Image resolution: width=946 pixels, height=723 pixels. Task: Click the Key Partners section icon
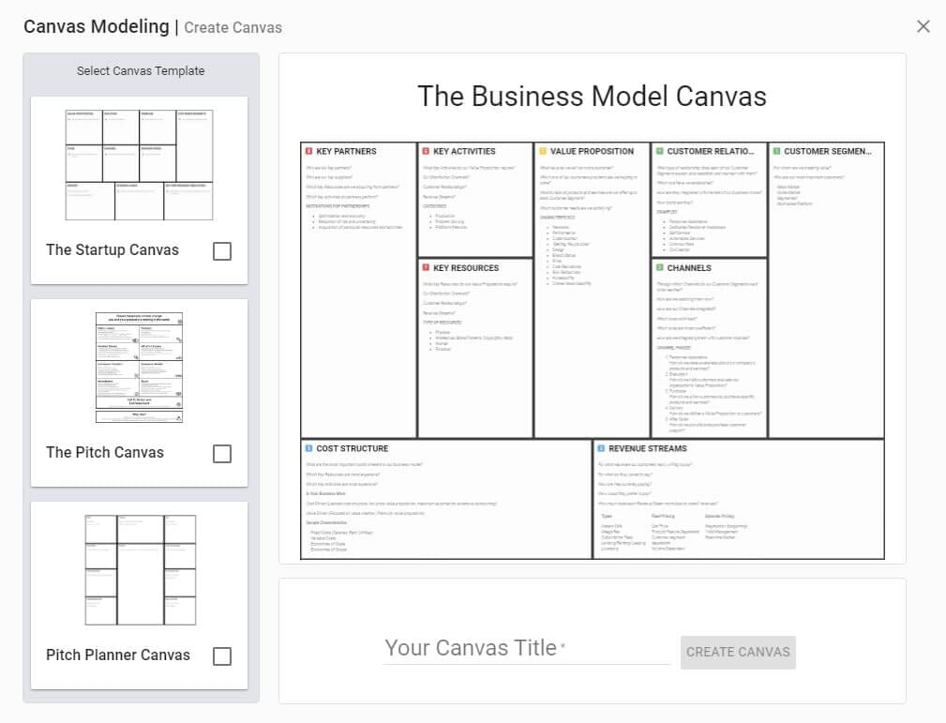coord(308,151)
